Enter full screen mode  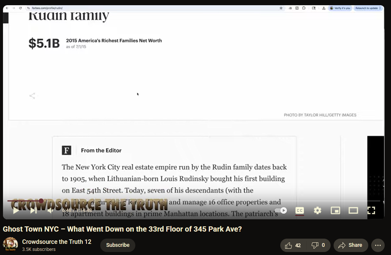(x=371, y=210)
